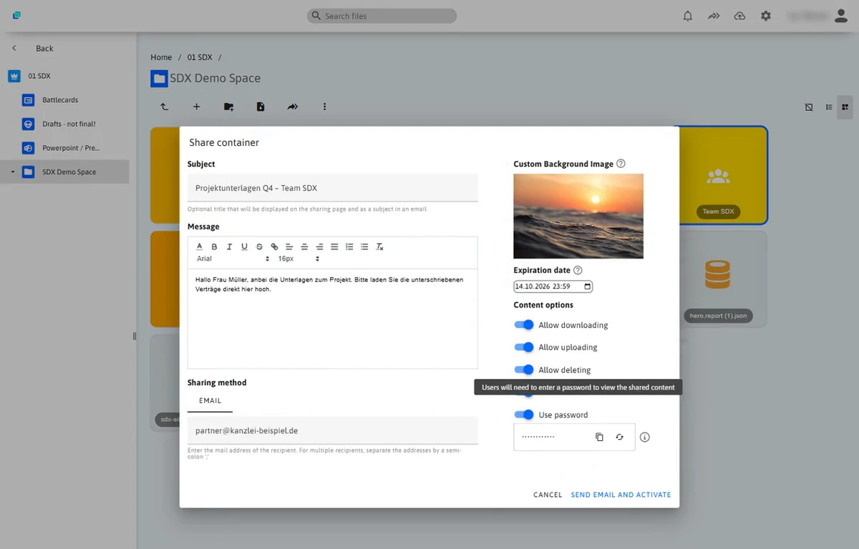Image resolution: width=859 pixels, height=549 pixels.
Task: Turn off the Allow deleting toggle
Action: click(x=524, y=370)
